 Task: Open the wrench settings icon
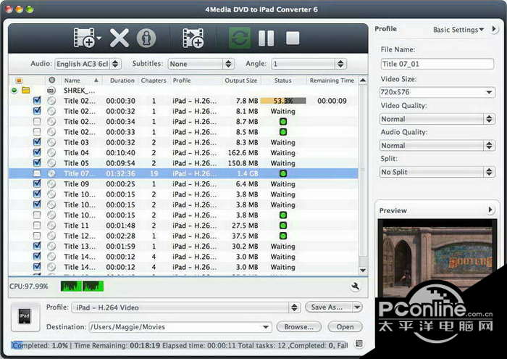[x=355, y=286]
